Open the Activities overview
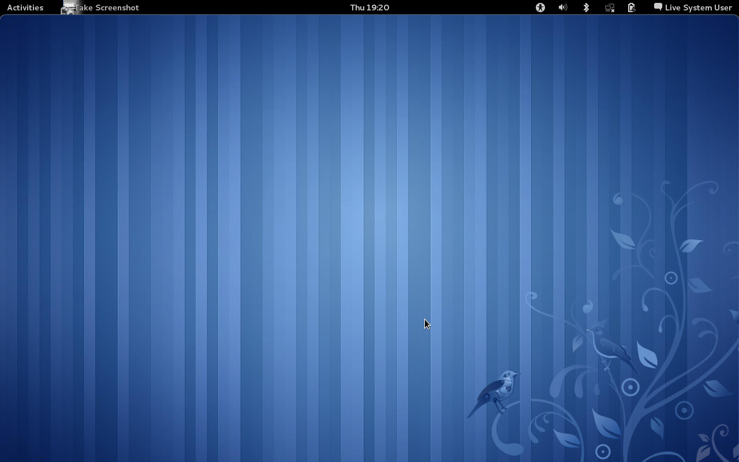This screenshot has height=462, width=739. coord(25,8)
